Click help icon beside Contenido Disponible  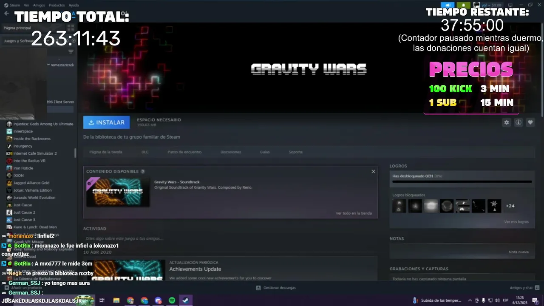pyautogui.click(x=143, y=171)
